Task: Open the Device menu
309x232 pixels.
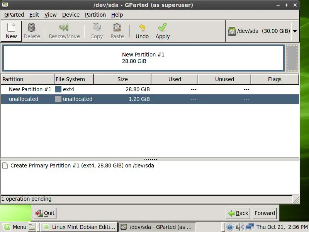Action: click(x=71, y=15)
